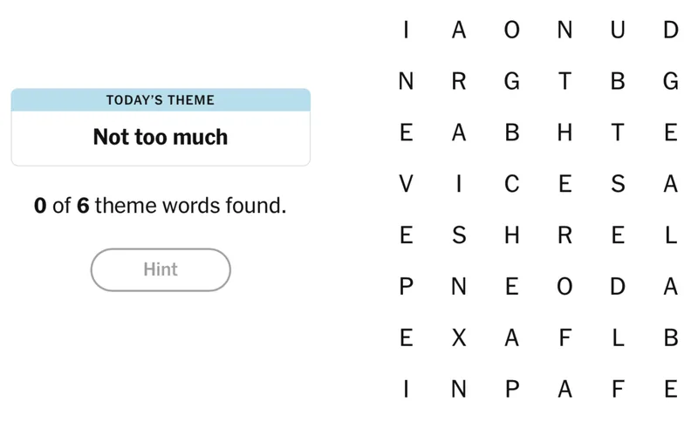
Task: Select the letter T in the second row
Action: tap(565, 82)
